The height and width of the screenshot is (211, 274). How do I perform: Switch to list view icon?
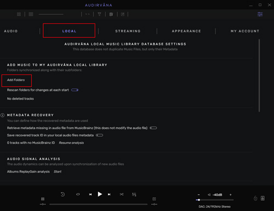(31, 14)
